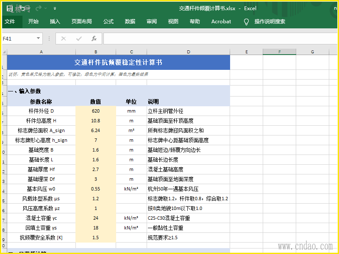Click the 说明 header cell
The image size is (339, 254).
[188, 102]
